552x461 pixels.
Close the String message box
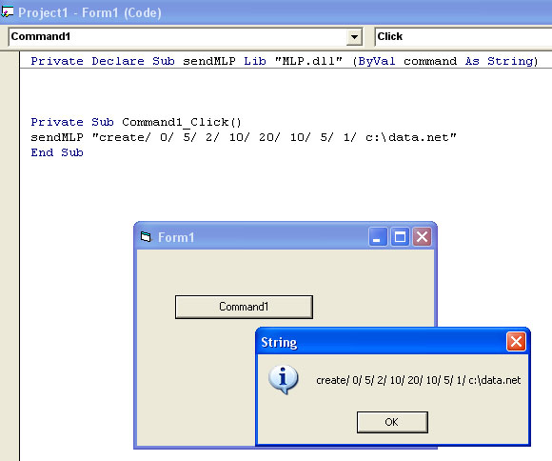coord(516,342)
